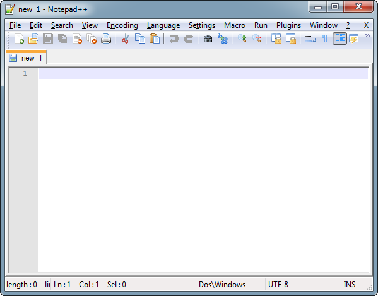Close the Notepad++ window
Viewport: 378px width, 296px height.
pyautogui.click(x=358, y=7)
